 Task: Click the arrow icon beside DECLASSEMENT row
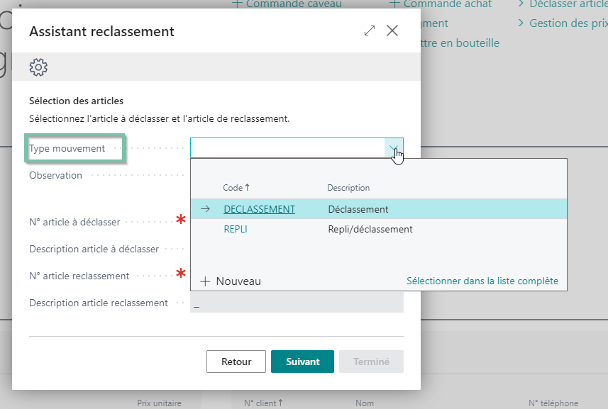[x=205, y=209]
